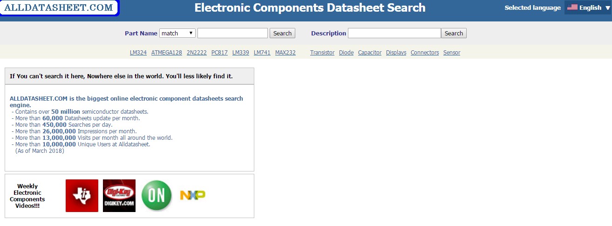This screenshot has height=226, width=612.
Task: Expand the English language dropdown arrow
Action: pos(607,8)
